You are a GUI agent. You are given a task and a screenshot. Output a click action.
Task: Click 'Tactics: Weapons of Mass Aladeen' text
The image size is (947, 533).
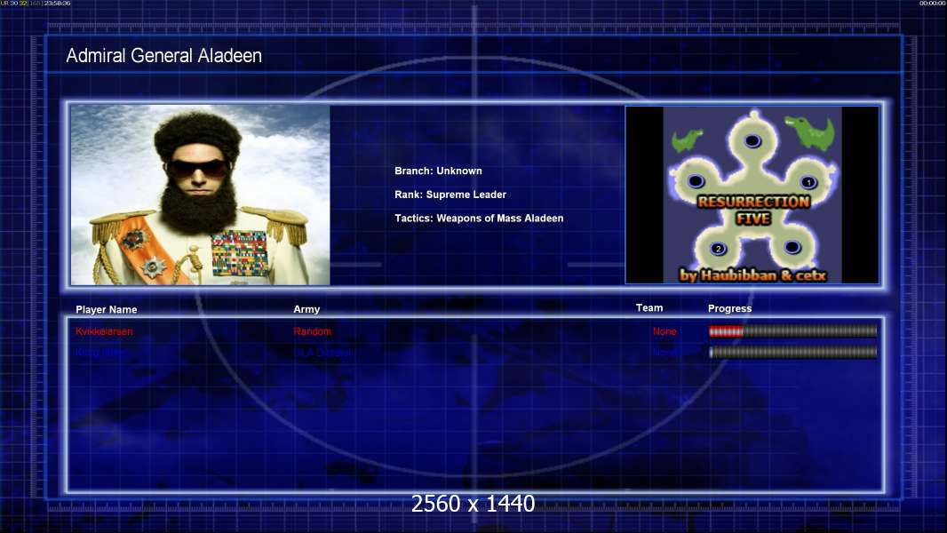pos(478,218)
